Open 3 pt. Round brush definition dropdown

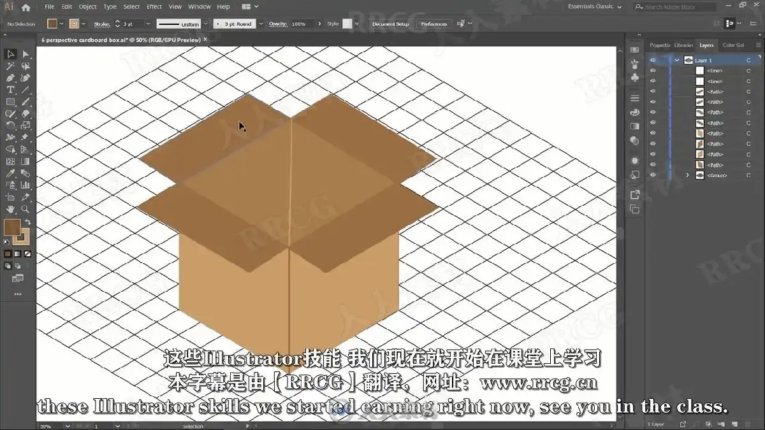(x=261, y=24)
